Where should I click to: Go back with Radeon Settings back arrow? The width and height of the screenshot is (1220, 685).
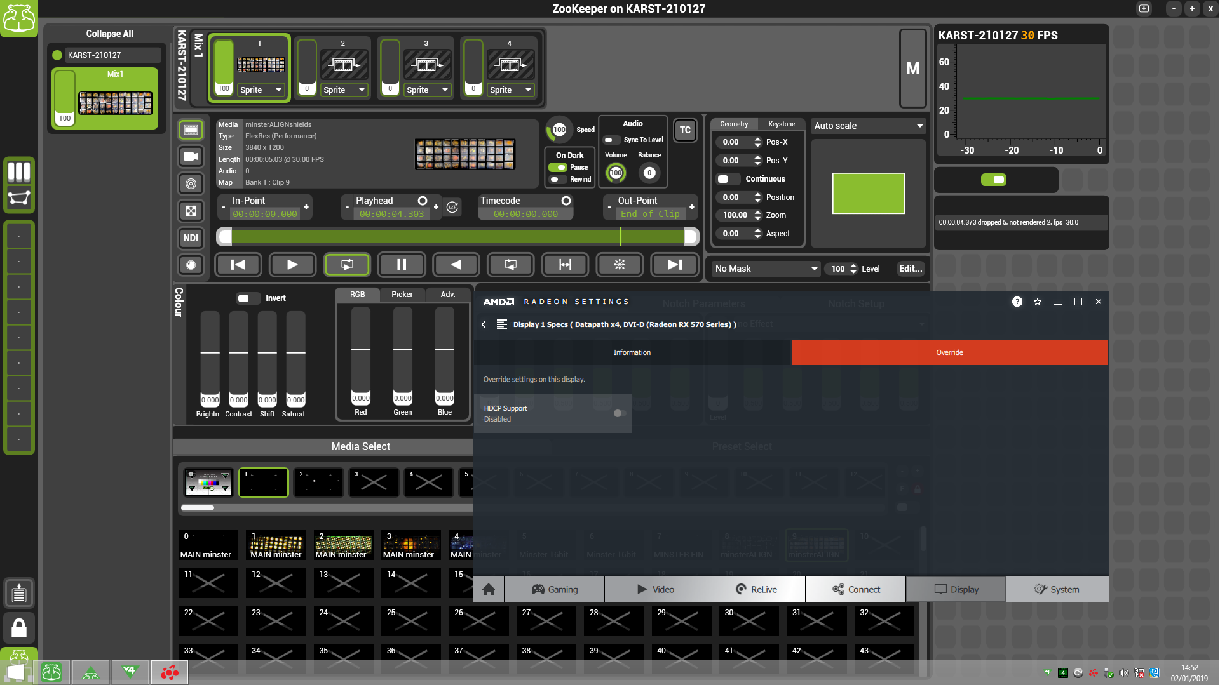[x=484, y=324]
